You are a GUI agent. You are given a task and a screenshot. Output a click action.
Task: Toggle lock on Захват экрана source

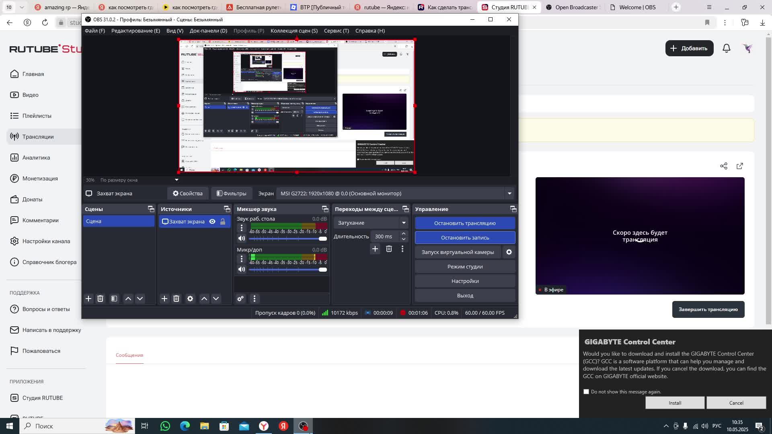click(223, 221)
